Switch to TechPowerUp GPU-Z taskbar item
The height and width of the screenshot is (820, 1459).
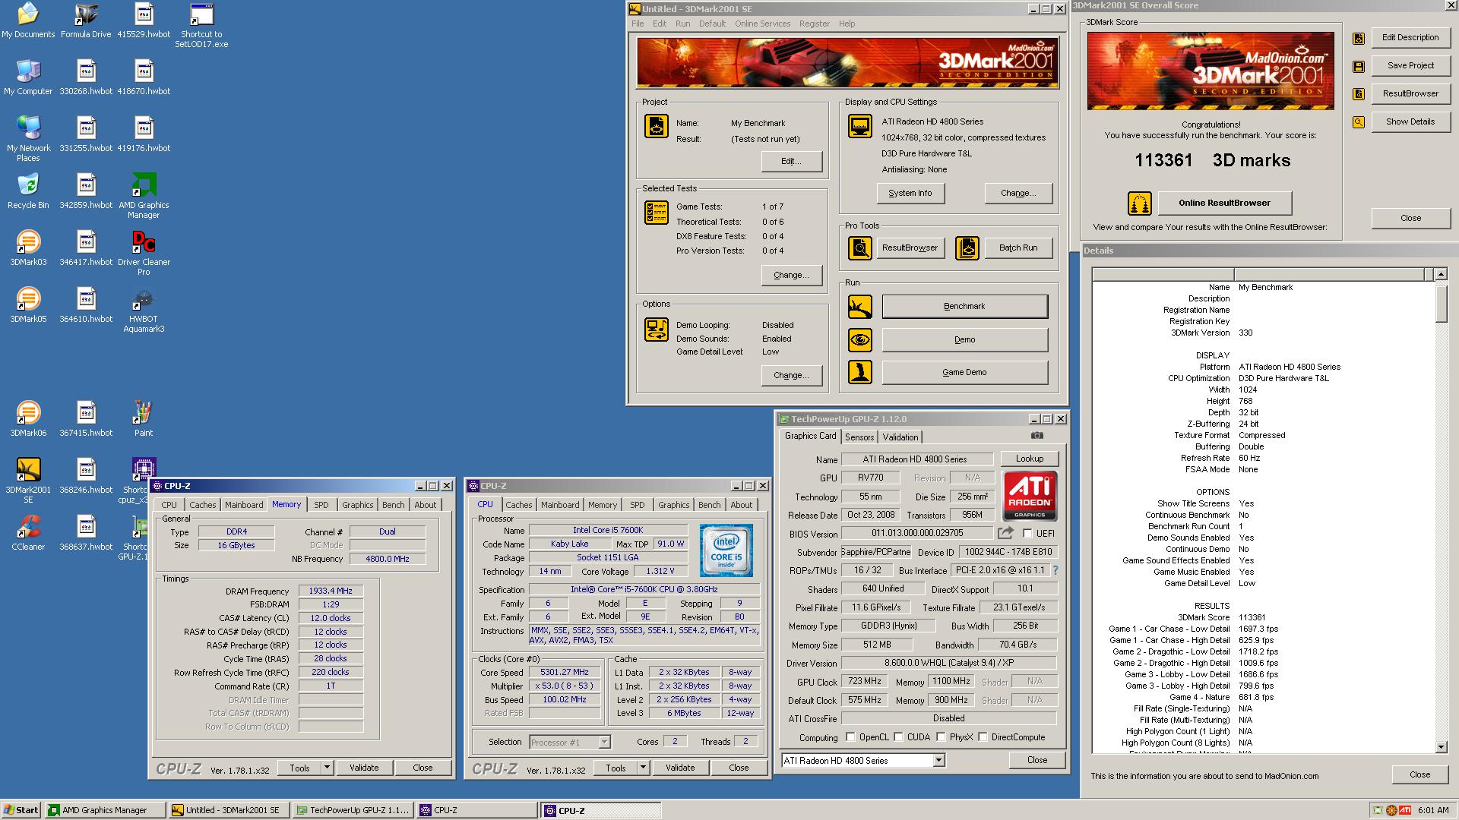click(x=354, y=810)
